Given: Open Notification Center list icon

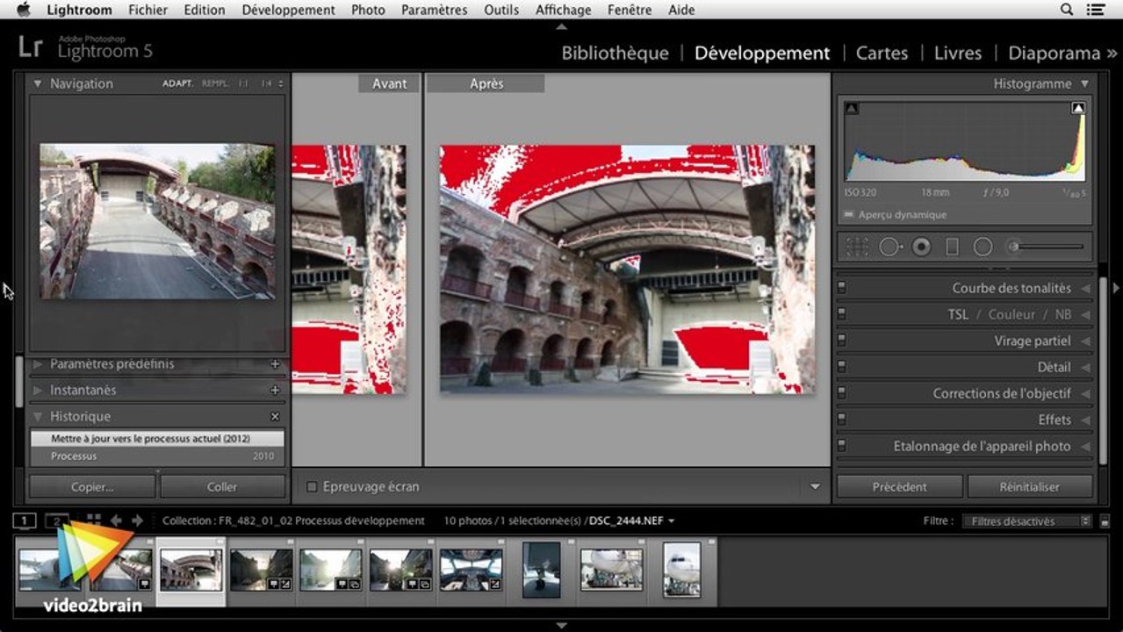Looking at the screenshot, I should pyautogui.click(x=1096, y=10).
